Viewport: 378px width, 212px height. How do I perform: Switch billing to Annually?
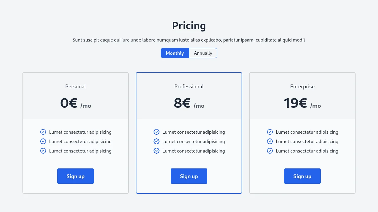click(203, 53)
